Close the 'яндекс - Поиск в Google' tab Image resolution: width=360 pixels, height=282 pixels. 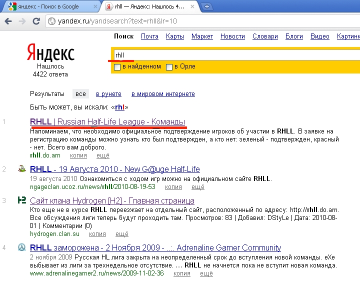(x=95, y=6)
